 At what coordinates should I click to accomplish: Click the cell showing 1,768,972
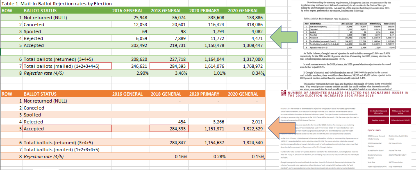pyautogui.click(x=246, y=66)
